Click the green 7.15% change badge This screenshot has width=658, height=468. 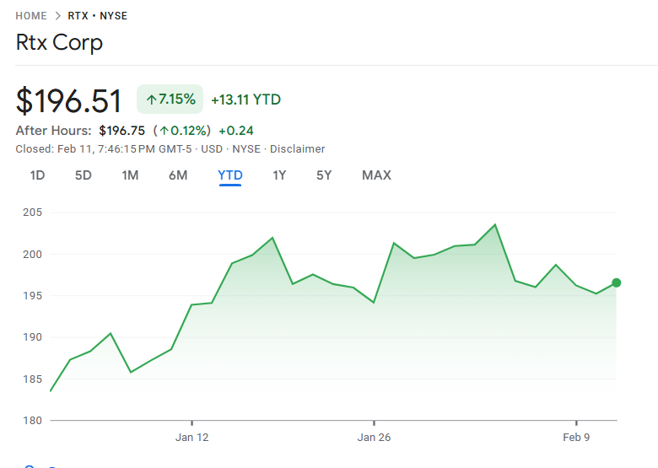coord(170,100)
